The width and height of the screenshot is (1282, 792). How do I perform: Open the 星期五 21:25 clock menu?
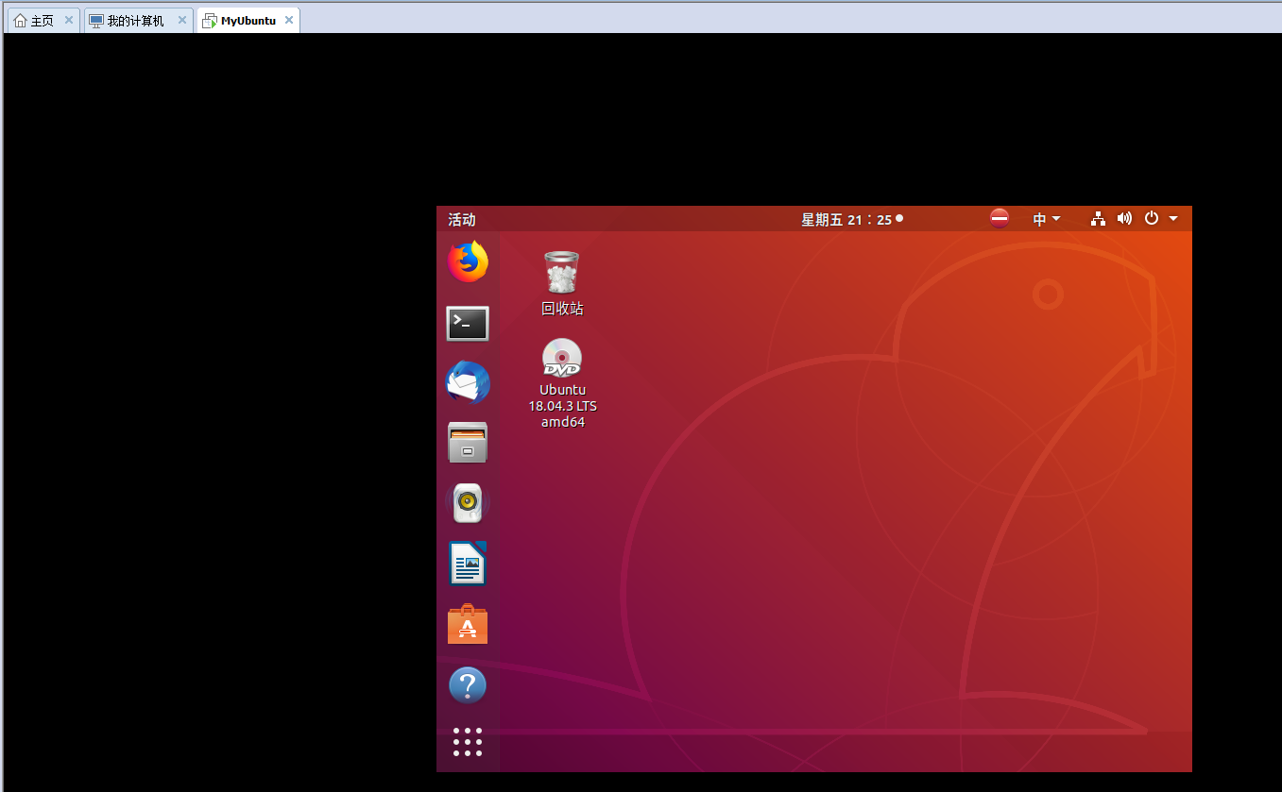(x=852, y=219)
